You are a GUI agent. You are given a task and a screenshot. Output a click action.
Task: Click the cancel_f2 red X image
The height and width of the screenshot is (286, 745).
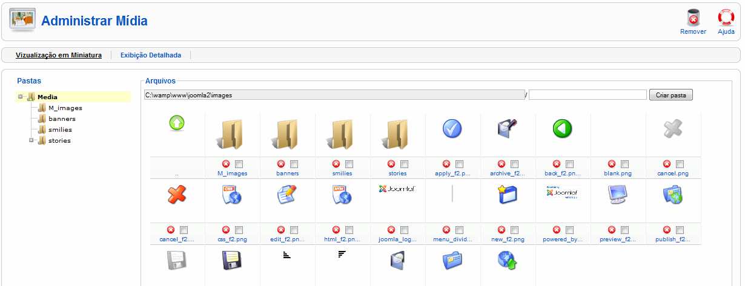click(x=177, y=194)
